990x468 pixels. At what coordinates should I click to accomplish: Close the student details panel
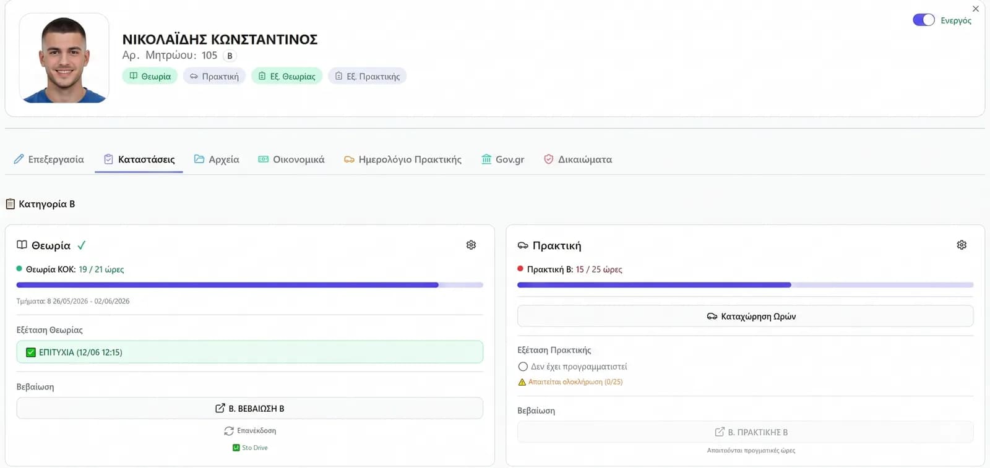point(976,9)
